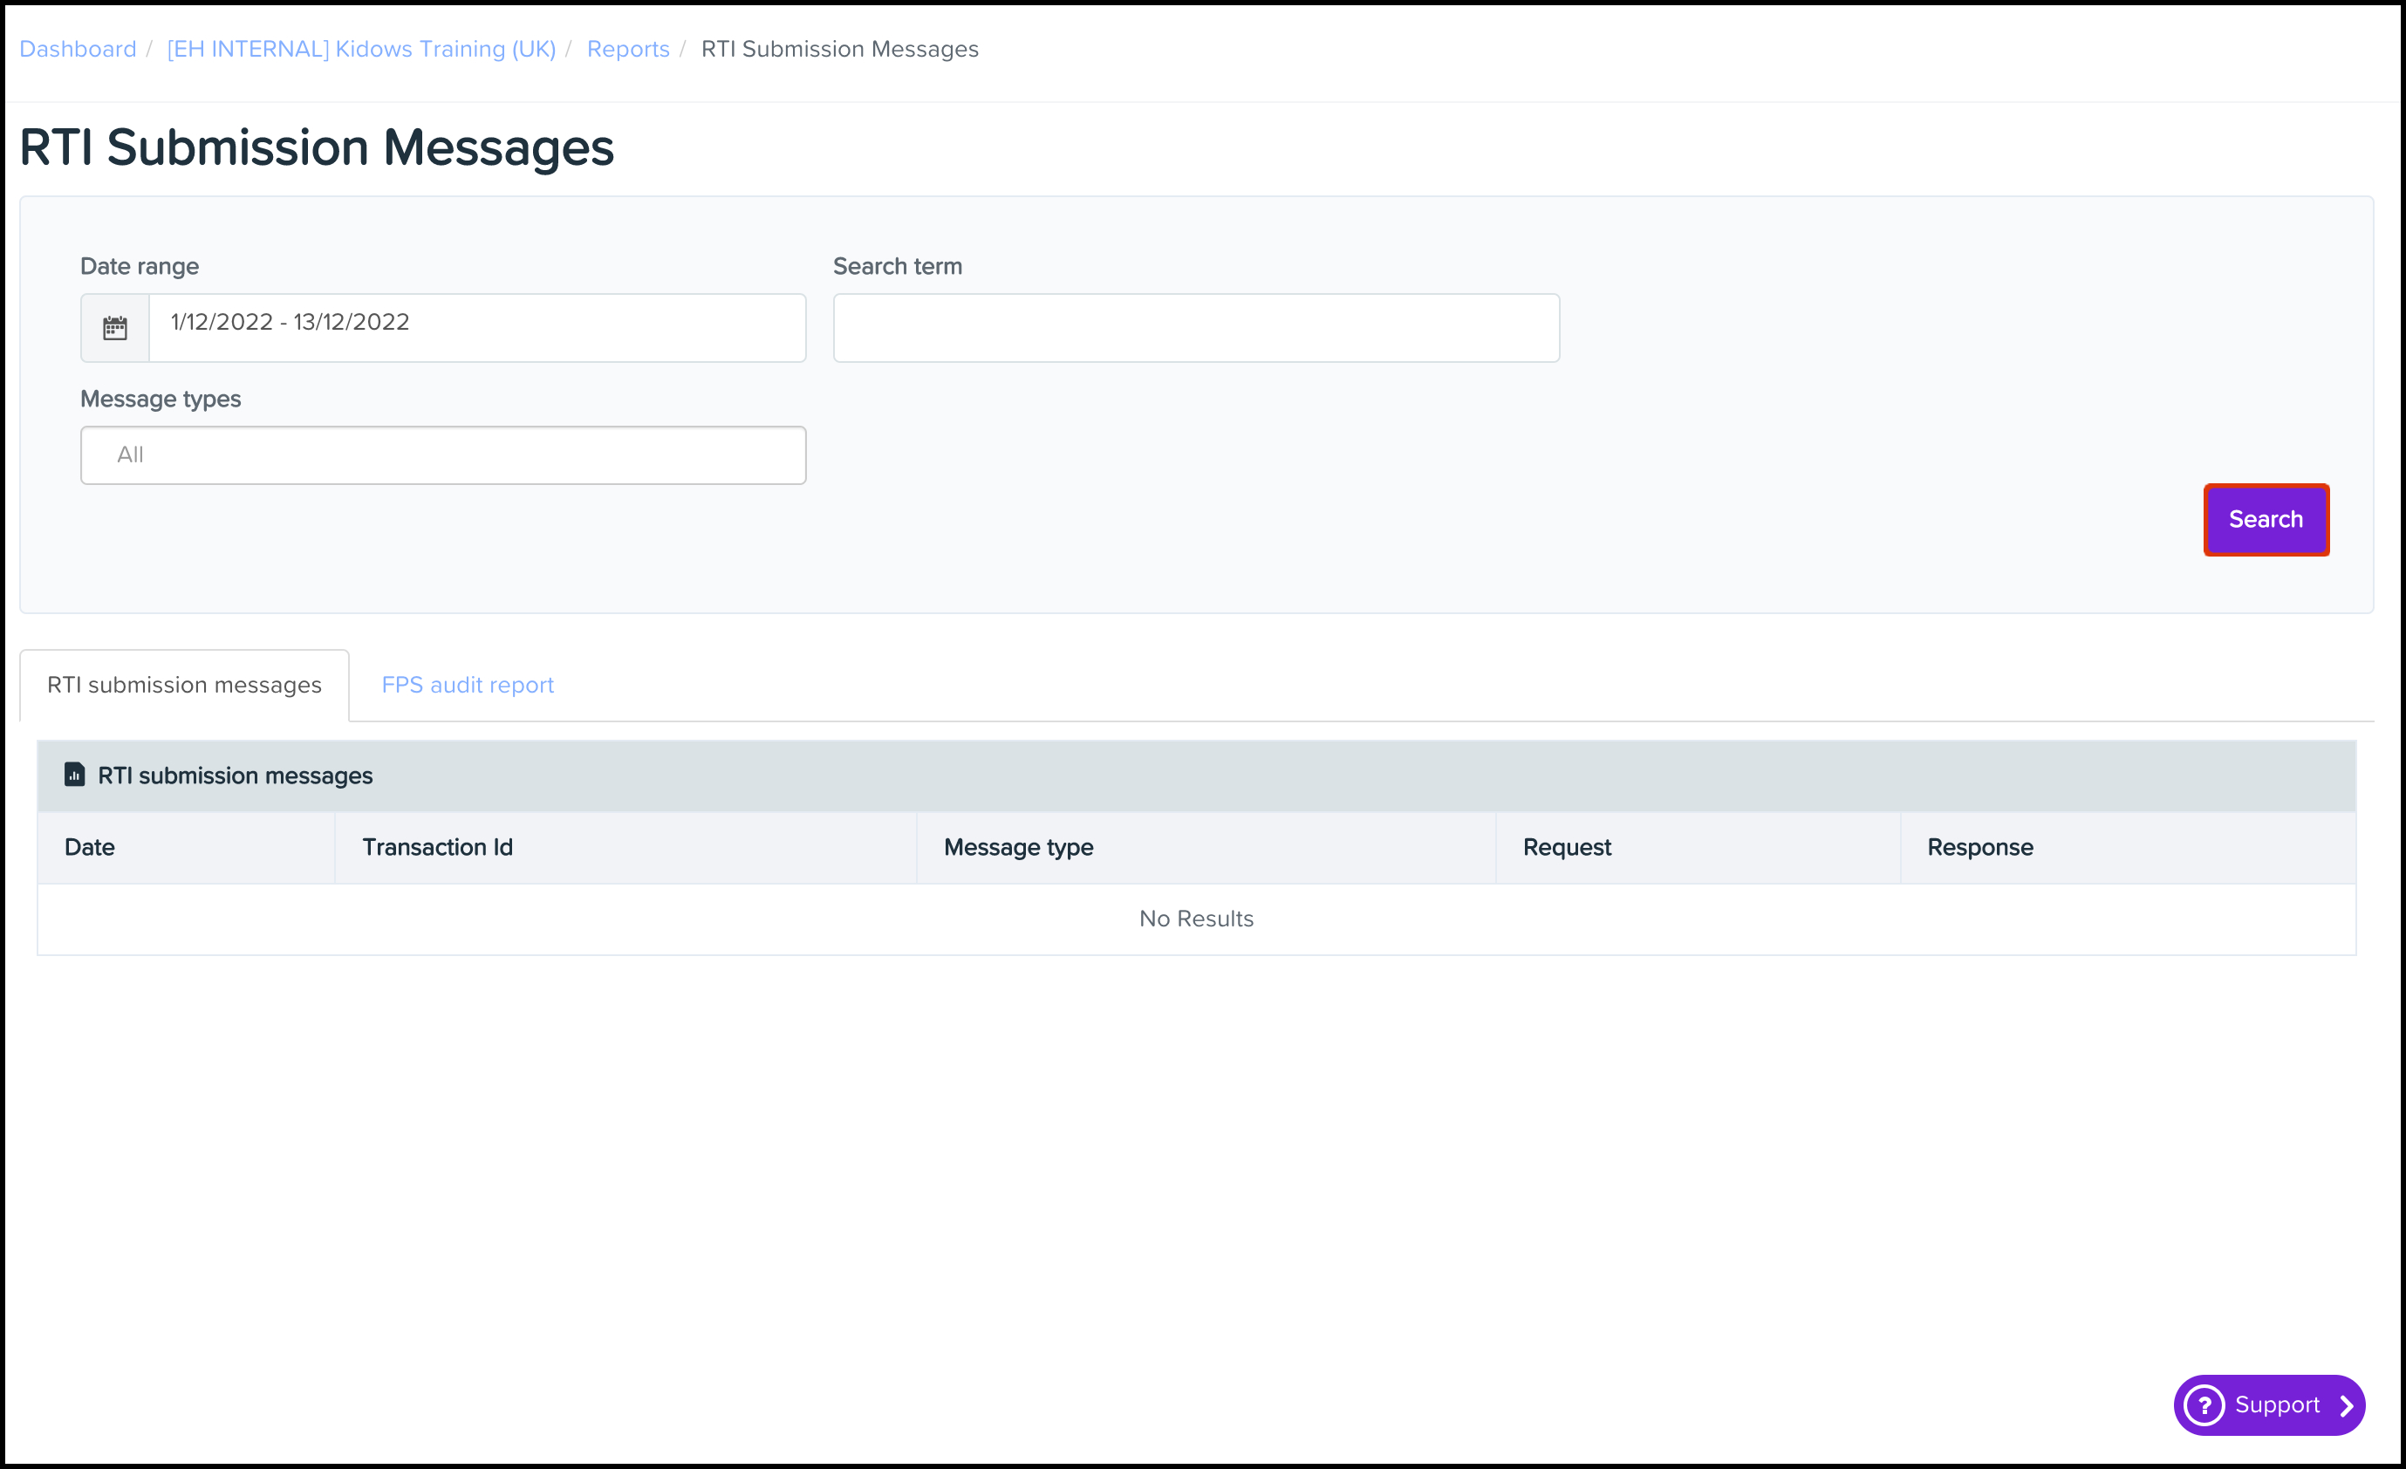This screenshot has height=1469, width=2406.
Task: Switch to the FPS audit report tab
Action: pyautogui.click(x=467, y=685)
